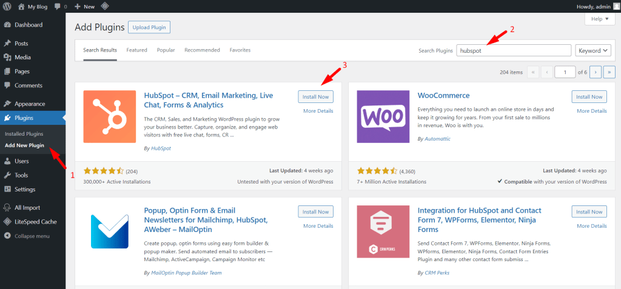The width and height of the screenshot is (621, 289).
Task: Open More Details for WooCommerce
Action: click(592, 111)
